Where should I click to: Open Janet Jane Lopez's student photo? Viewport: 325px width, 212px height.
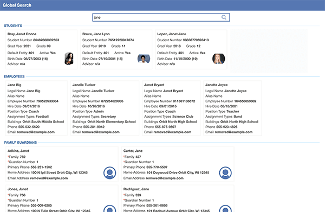click(x=218, y=59)
